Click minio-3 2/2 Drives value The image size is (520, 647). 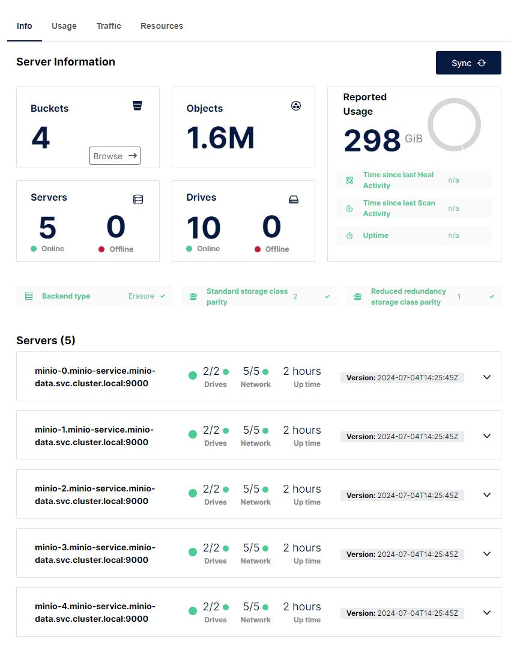[211, 548]
